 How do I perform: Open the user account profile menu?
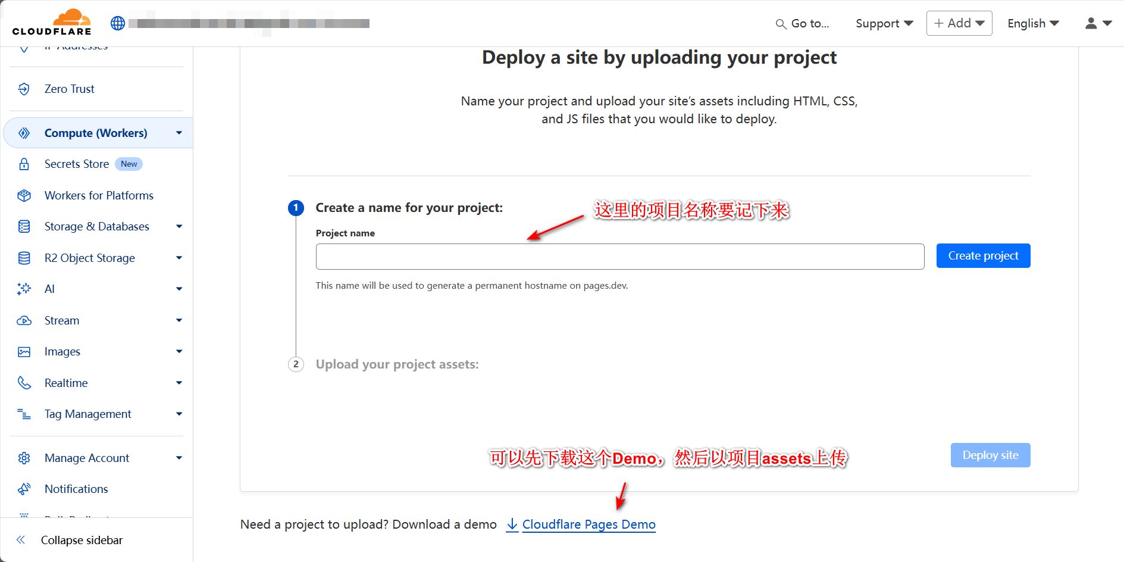[1098, 23]
